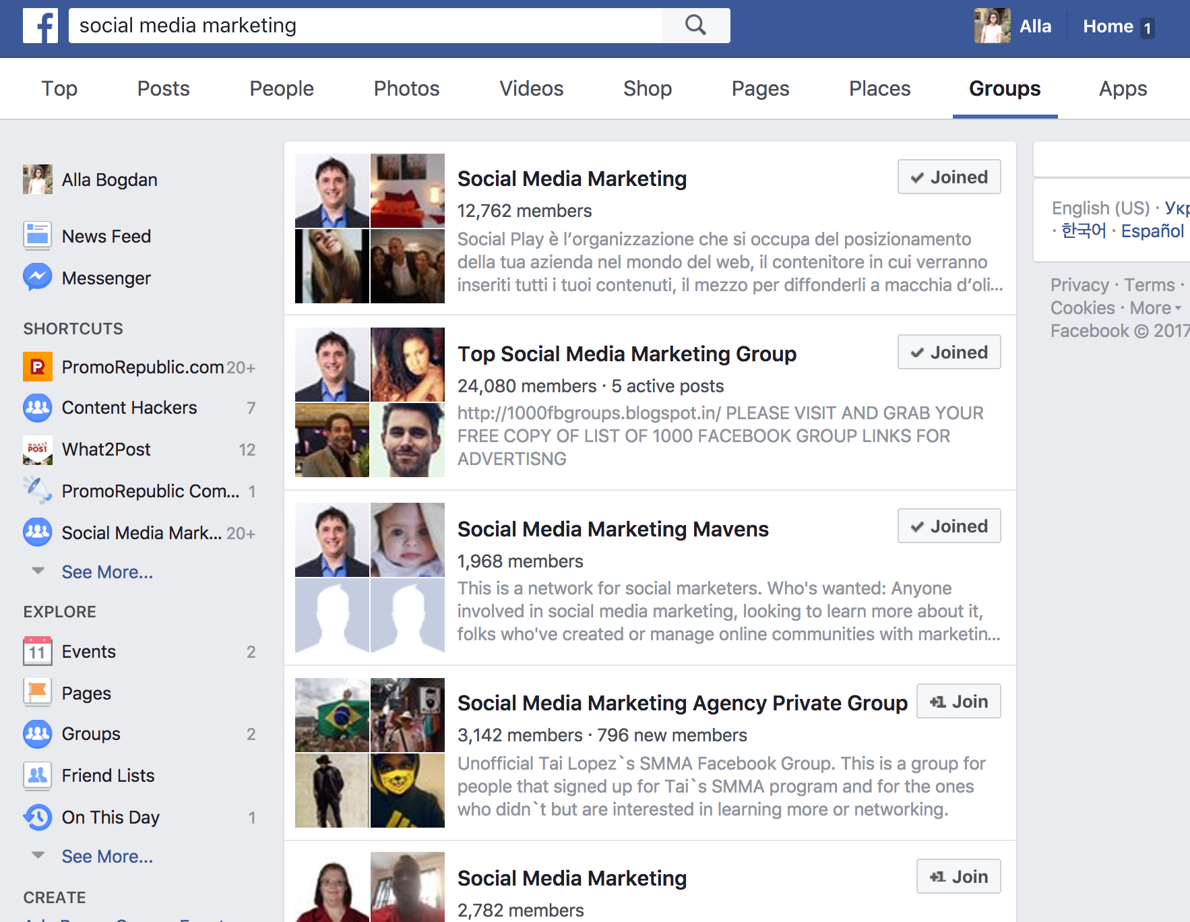The height and width of the screenshot is (922, 1190).
Task: Click Content Hackers group icon
Action: (x=38, y=408)
